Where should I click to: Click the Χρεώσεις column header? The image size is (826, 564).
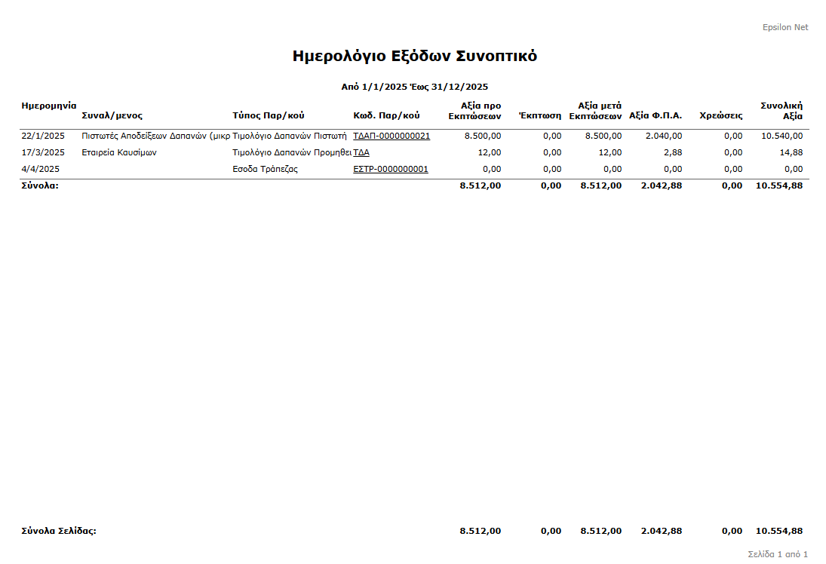[x=720, y=115]
